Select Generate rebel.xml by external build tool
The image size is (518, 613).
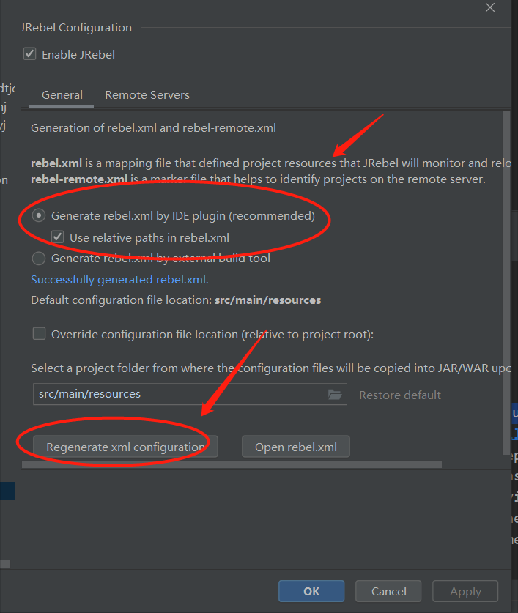coord(38,258)
